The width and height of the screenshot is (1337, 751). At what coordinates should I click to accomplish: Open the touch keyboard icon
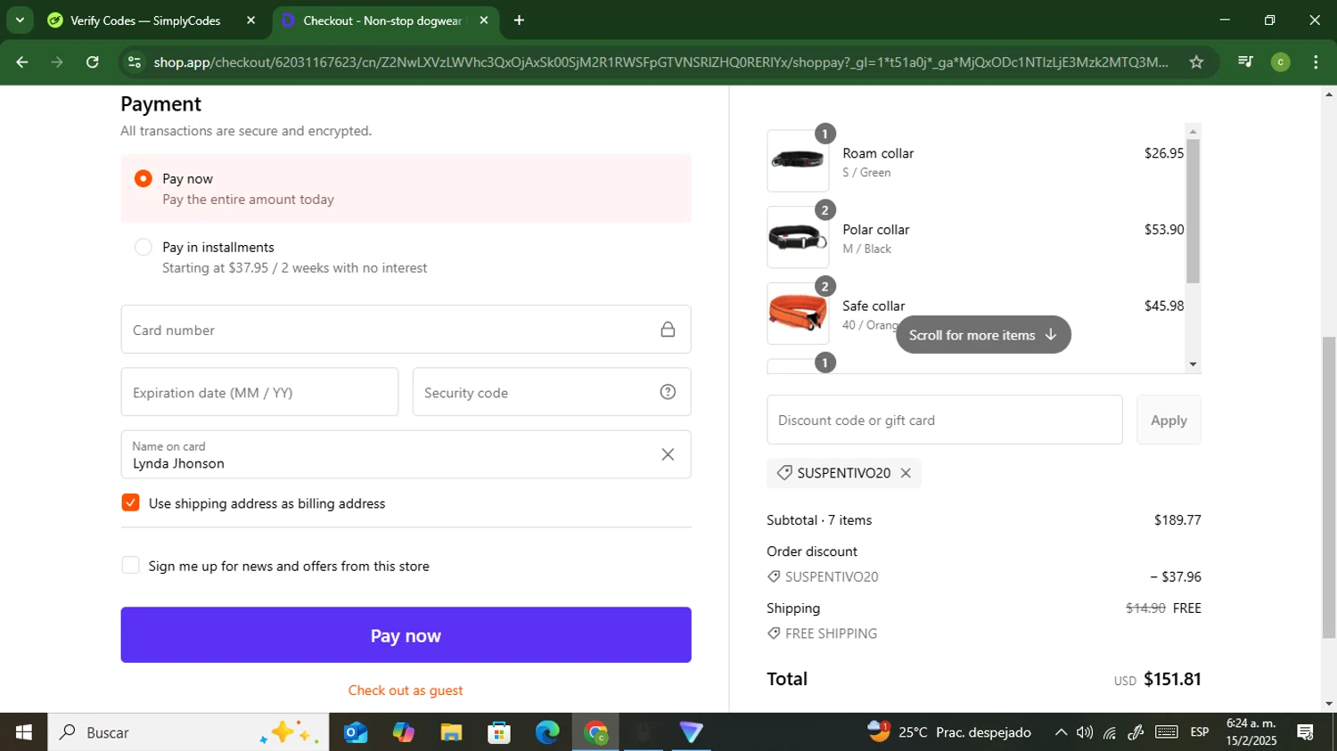pos(1167,732)
